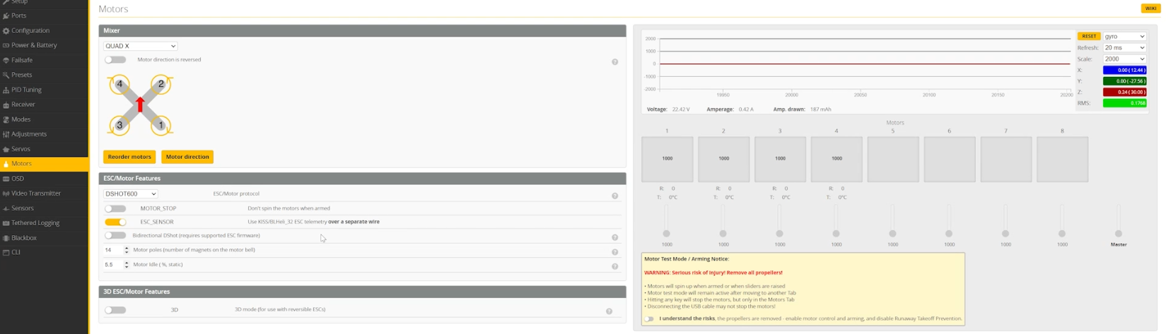
Task: Open the QUAD X mixer dropdown
Action: pyautogui.click(x=140, y=46)
